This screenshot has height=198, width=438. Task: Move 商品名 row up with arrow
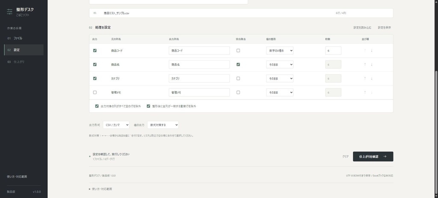pos(365,64)
